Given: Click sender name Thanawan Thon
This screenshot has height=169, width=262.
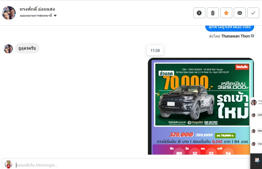Looking at the screenshot, I should point(235,36).
